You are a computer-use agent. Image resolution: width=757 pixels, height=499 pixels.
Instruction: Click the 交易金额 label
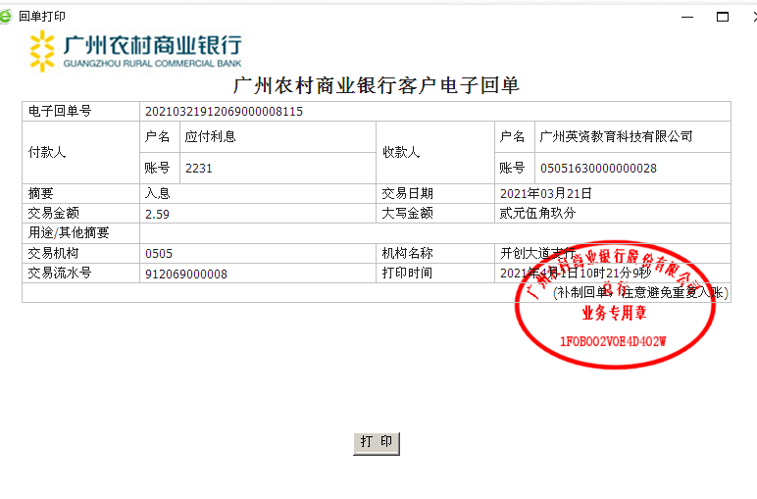click(53, 213)
